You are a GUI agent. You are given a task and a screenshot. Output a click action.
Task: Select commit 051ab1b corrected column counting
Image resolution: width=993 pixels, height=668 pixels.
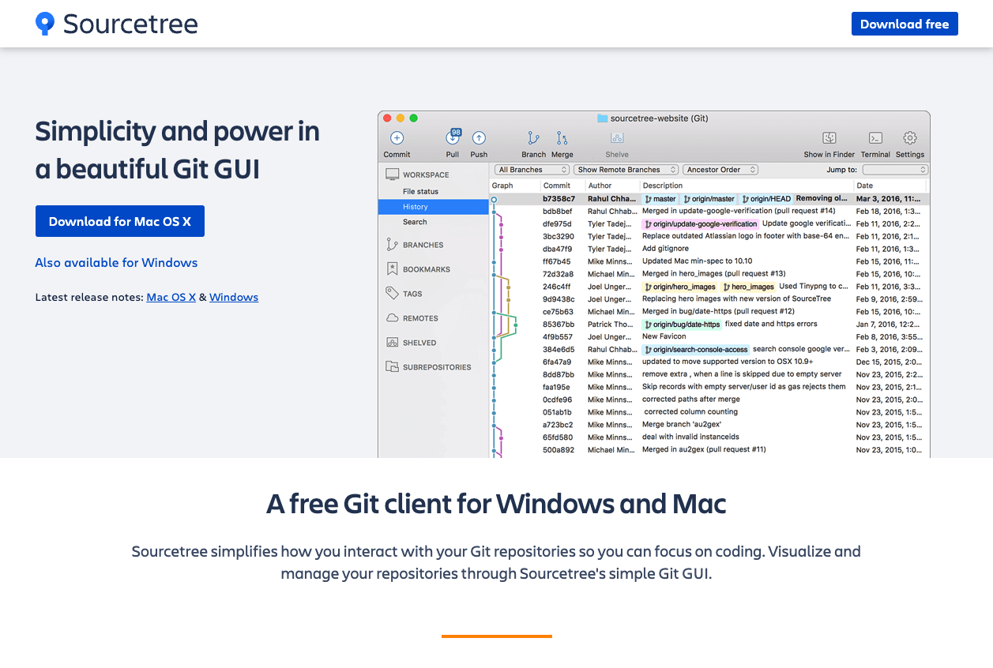point(709,412)
